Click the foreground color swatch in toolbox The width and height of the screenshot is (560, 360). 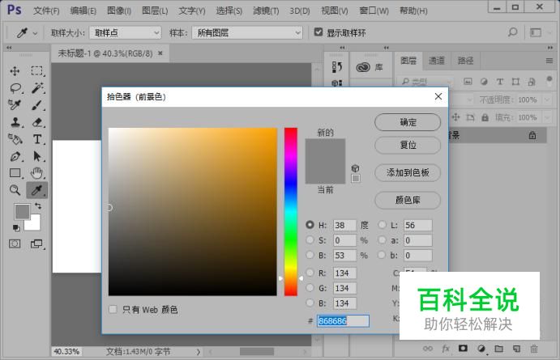22,211
